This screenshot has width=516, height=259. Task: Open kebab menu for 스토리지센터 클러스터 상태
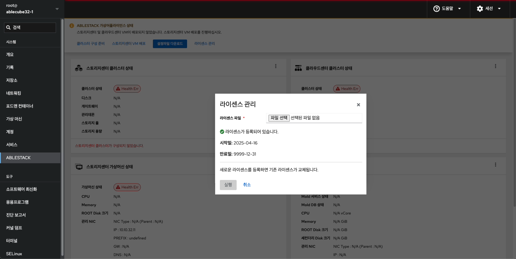(275, 66)
